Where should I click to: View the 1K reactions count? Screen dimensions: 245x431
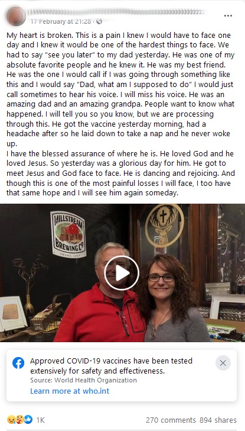40,420
